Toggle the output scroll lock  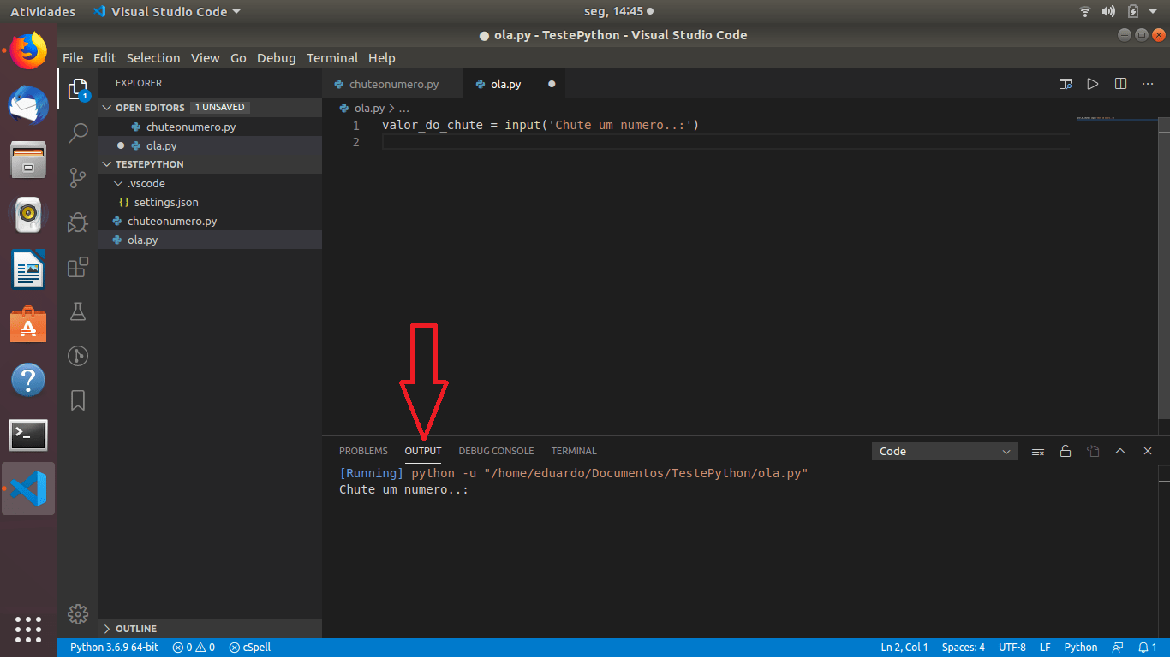(x=1066, y=451)
